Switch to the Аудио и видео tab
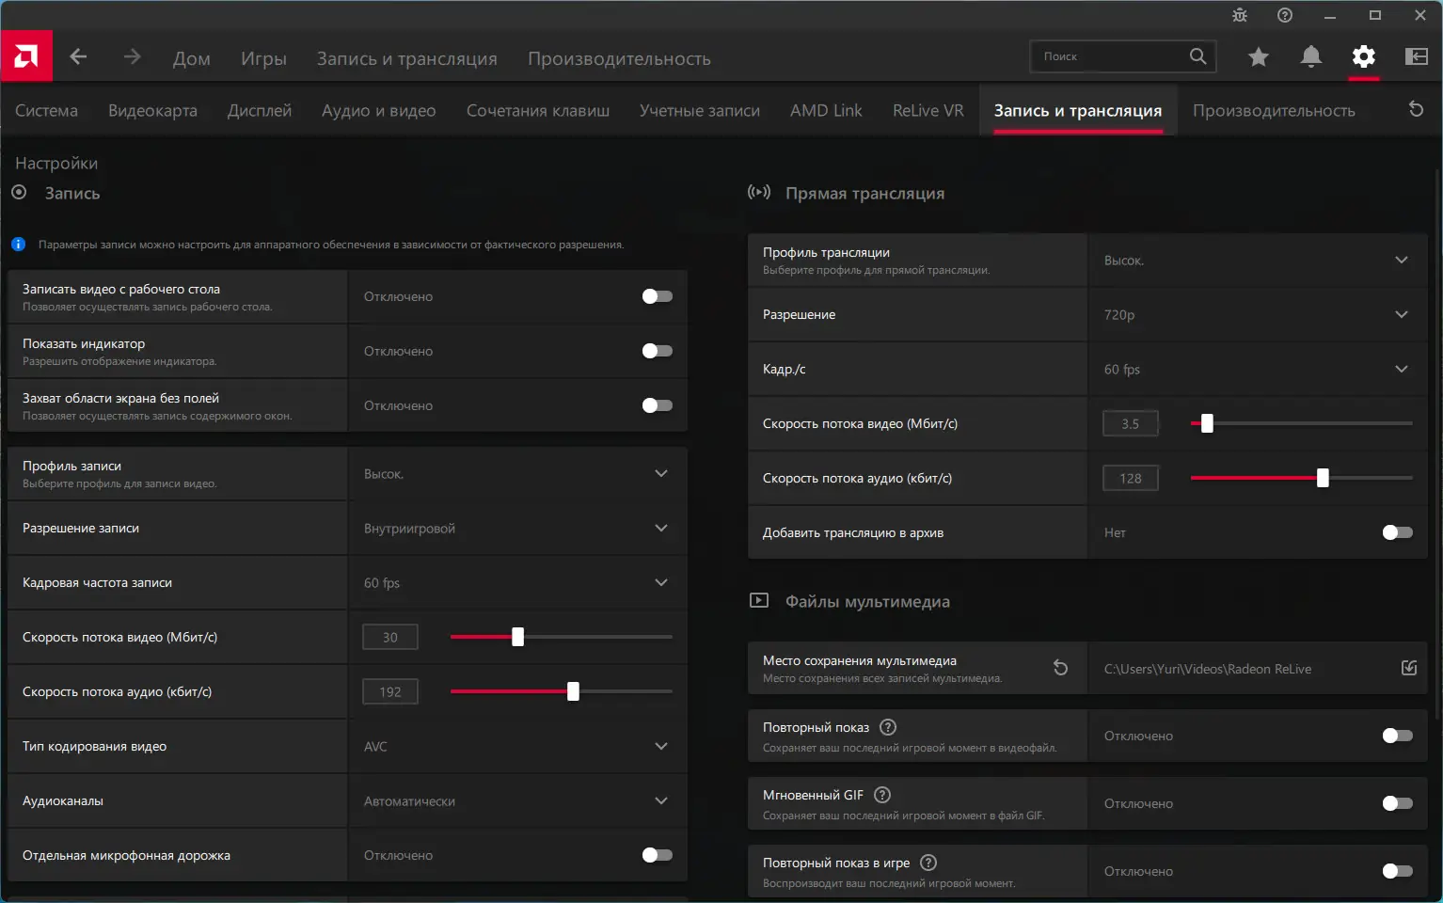This screenshot has height=903, width=1443. point(378,111)
